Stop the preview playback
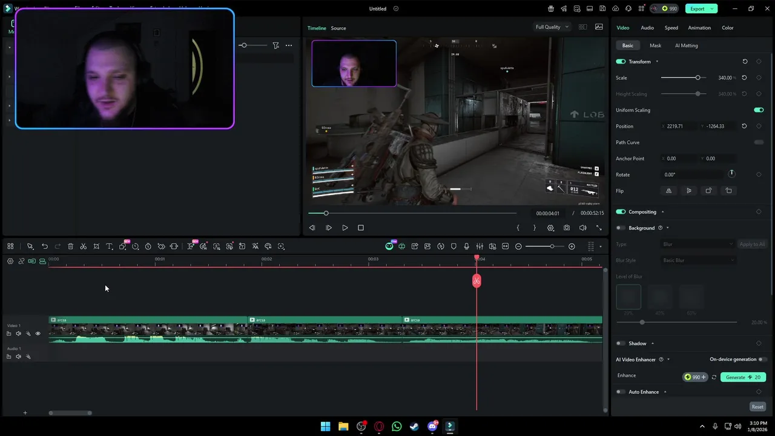This screenshot has height=436, width=775. tap(361, 228)
